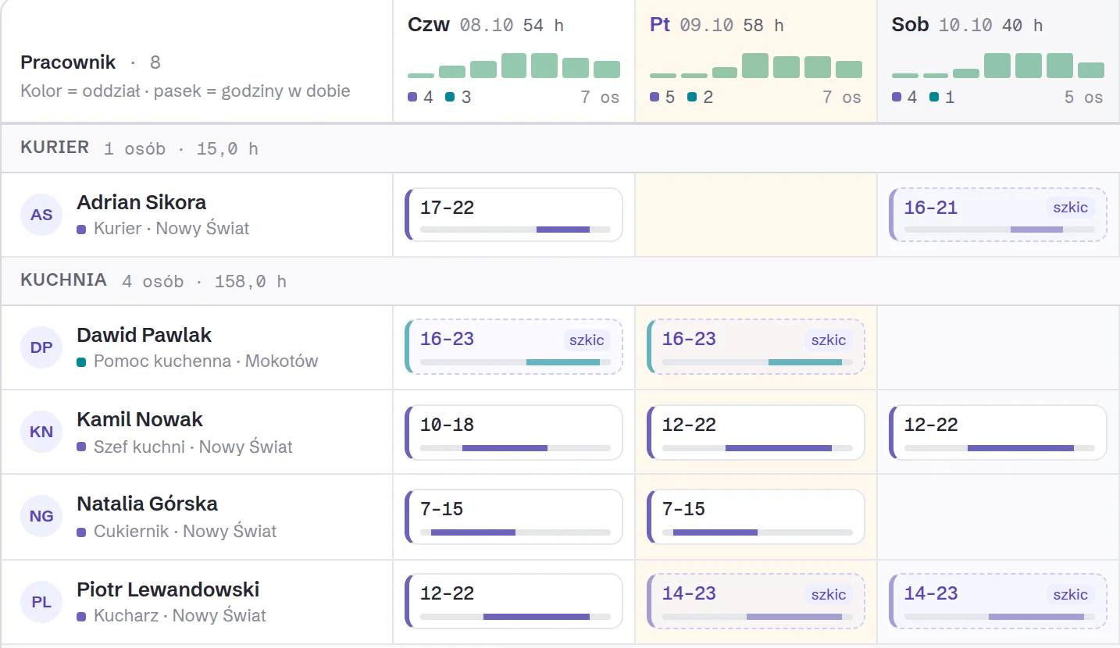Select the Czw 08.10 day column header
The width and height of the screenshot is (1120, 648).
514,61
